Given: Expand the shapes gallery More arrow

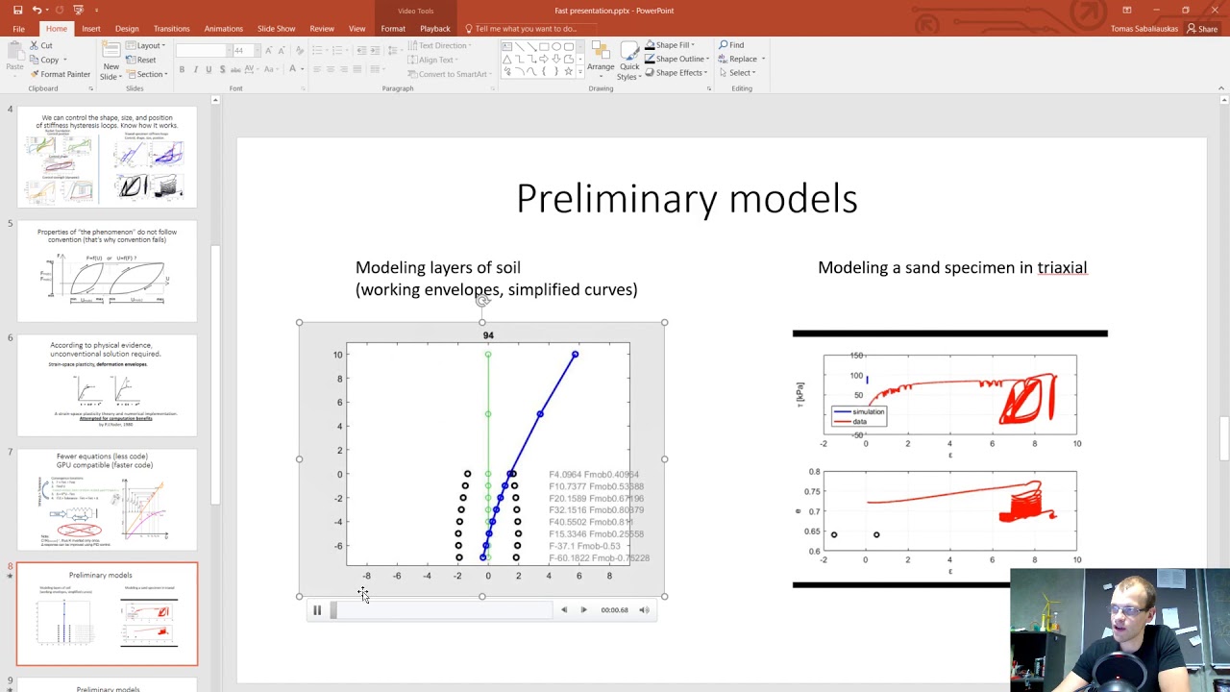Looking at the screenshot, I should [x=580, y=71].
